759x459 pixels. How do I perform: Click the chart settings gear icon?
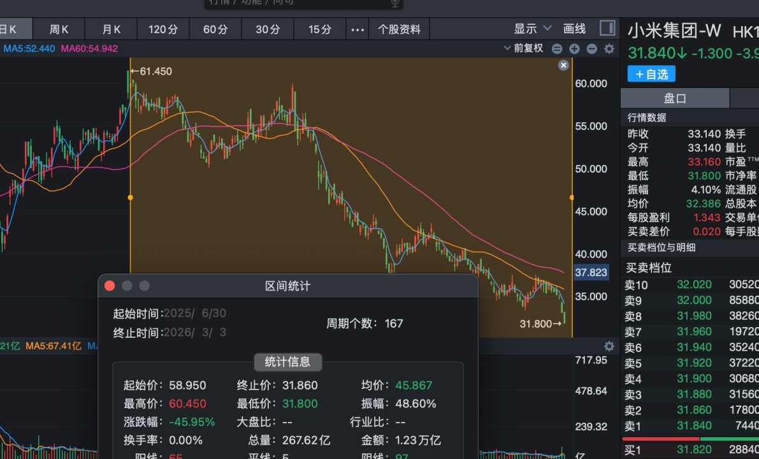coord(609,48)
